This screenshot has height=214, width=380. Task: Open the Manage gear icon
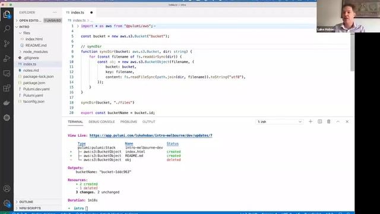click(x=7, y=203)
